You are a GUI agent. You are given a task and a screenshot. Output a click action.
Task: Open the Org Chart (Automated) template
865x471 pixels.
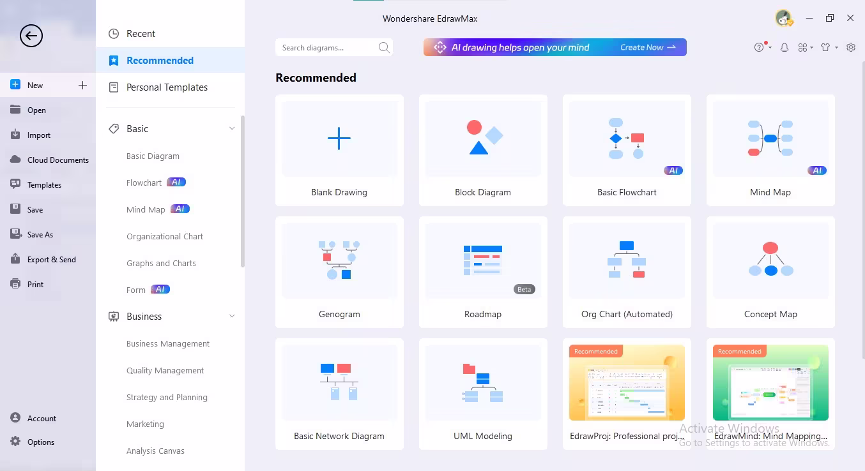click(627, 273)
